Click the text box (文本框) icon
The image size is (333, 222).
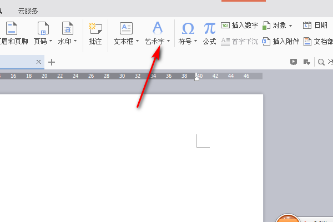[x=126, y=28]
